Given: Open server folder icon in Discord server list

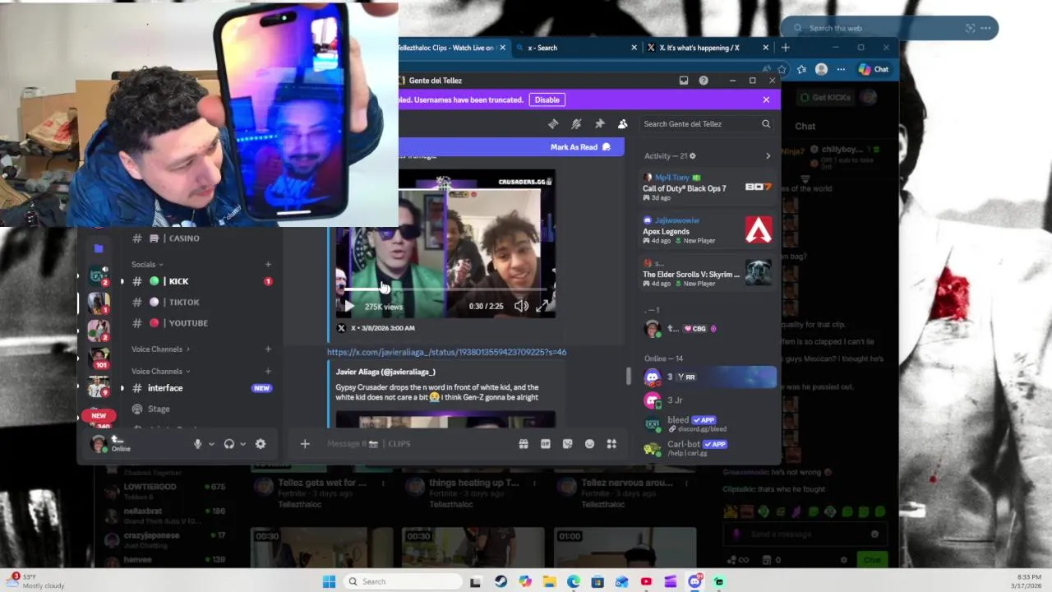Looking at the screenshot, I should point(99,248).
